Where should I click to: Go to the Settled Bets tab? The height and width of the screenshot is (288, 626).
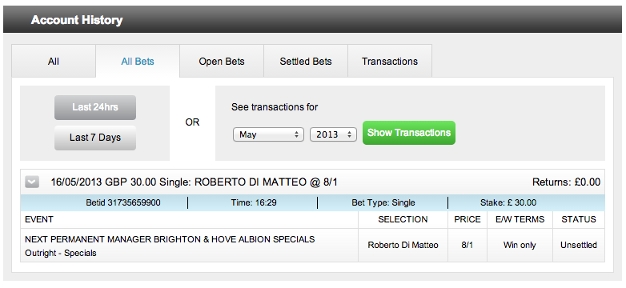pos(306,61)
